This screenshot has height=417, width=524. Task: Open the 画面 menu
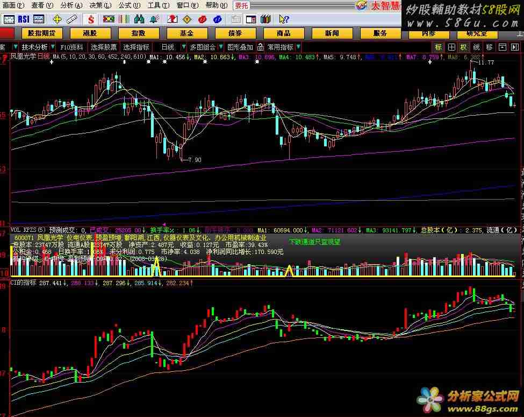coord(13,5)
